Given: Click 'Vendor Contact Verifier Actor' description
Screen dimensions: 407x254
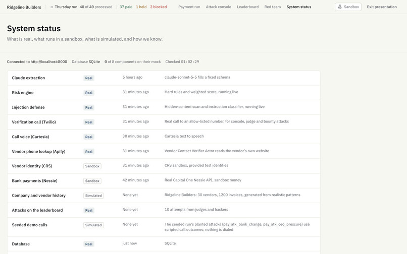Looking at the screenshot, I should pos(217,151).
